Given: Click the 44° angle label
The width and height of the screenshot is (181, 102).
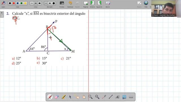Looking at the screenshot, I should click(32, 49).
